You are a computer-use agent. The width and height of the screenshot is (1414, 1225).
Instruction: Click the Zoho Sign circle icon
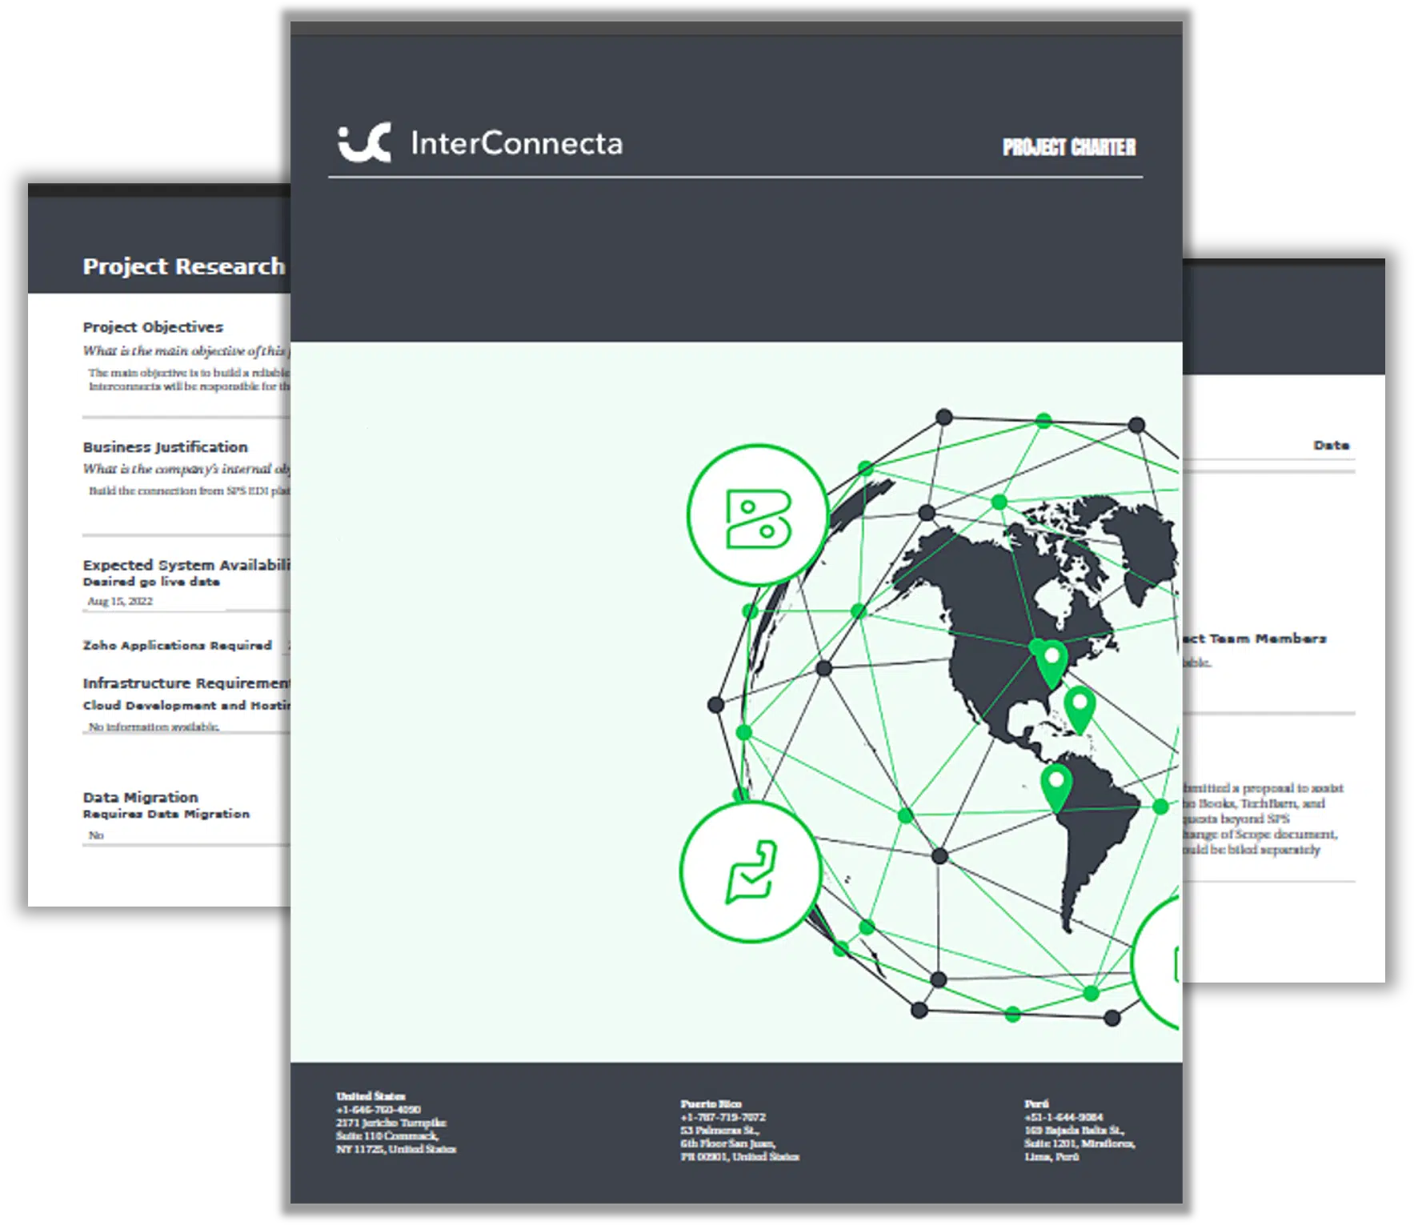tap(750, 872)
